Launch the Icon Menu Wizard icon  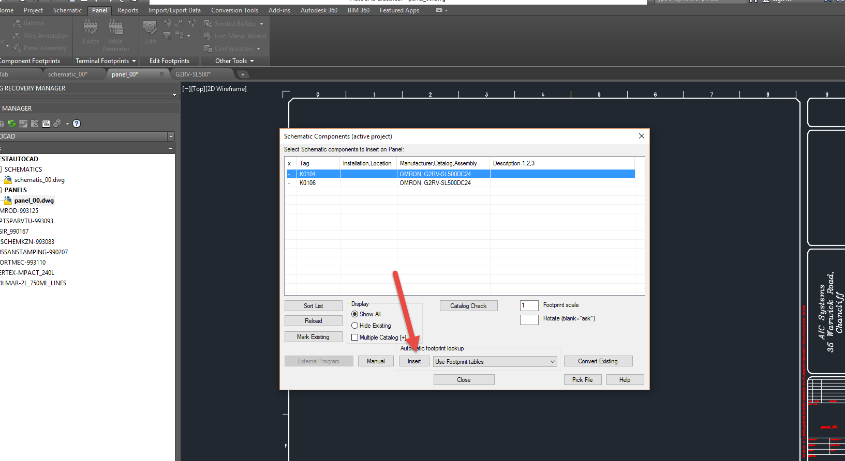pyautogui.click(x=208, y=36)
